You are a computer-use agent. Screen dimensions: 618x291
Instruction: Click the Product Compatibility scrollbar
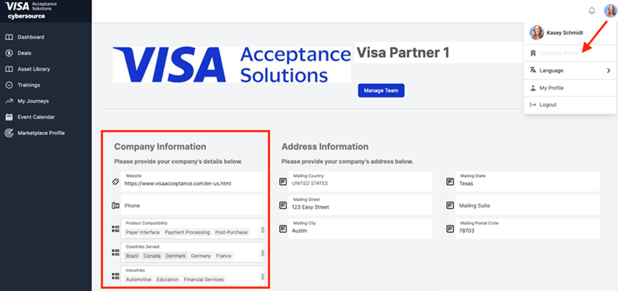pyautogui.click(x=263, y=230)
